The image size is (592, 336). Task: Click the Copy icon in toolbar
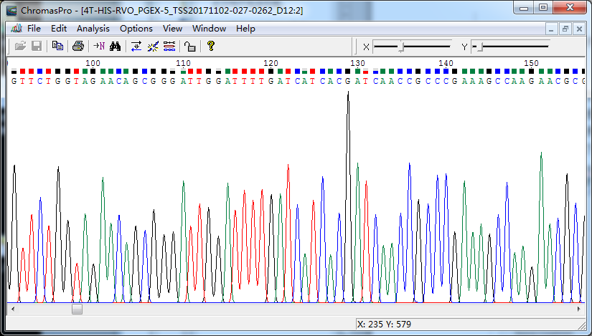point(57,46)
